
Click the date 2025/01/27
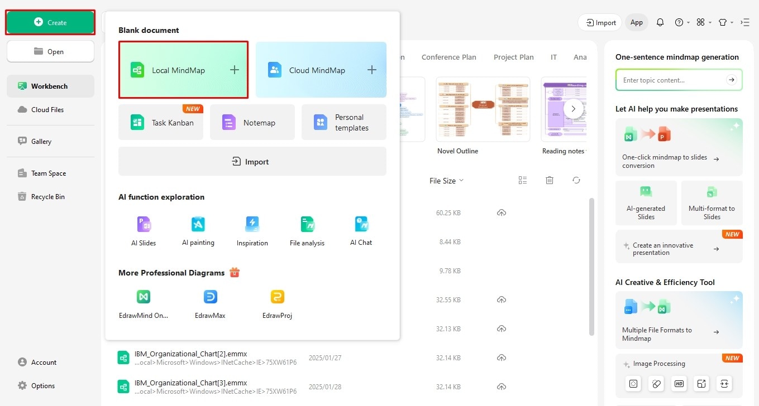point(325,357)
